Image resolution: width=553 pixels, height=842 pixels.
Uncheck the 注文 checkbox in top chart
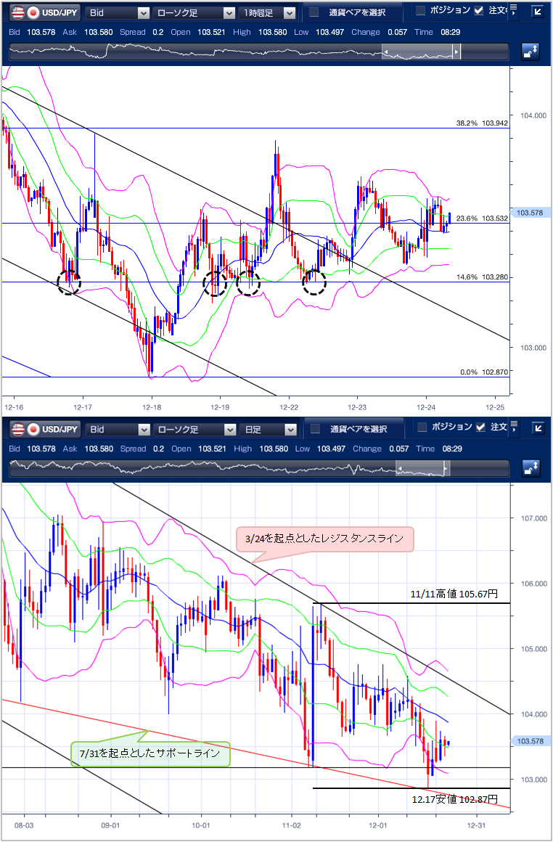[x=478, y=10]
